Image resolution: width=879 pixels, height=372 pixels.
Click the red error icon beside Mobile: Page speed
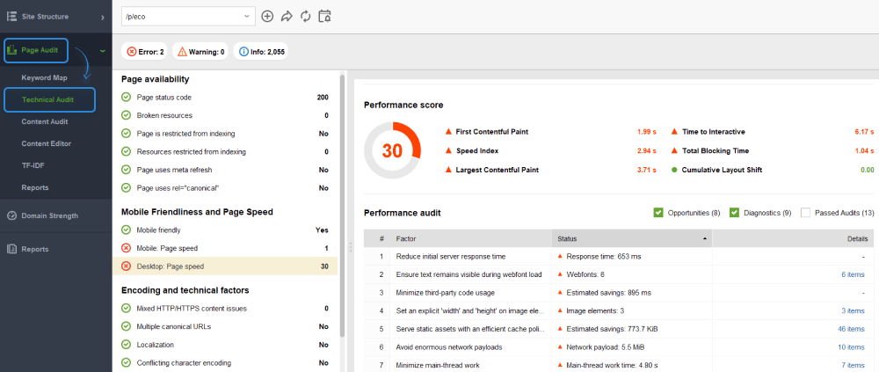(x=126, y=248)
